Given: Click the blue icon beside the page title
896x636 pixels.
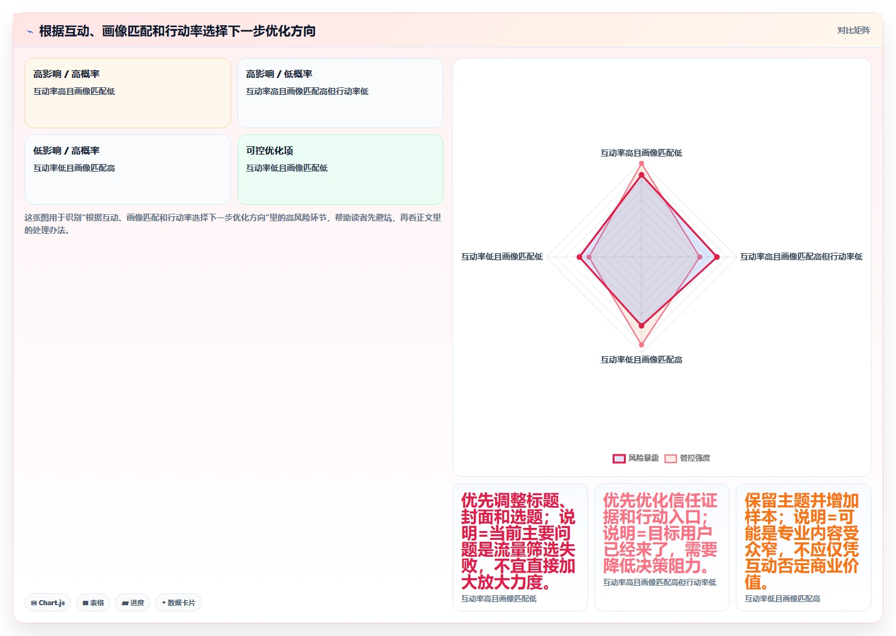Looking at the screenshot, I should pyautogui.click(x=30, y=31).
